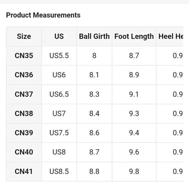This screenshot has width=189, height=189.
Task: Click the Product Measurements heading
Action: tap(43, 15)
